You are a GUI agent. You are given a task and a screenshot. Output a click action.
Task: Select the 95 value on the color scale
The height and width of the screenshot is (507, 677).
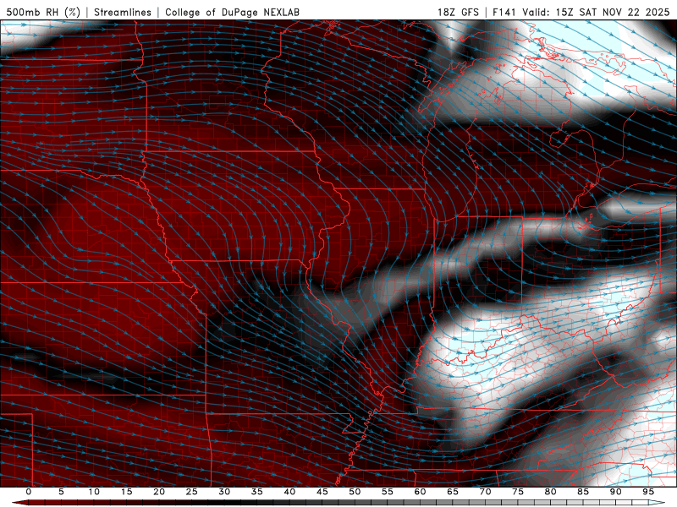(648, 492)
